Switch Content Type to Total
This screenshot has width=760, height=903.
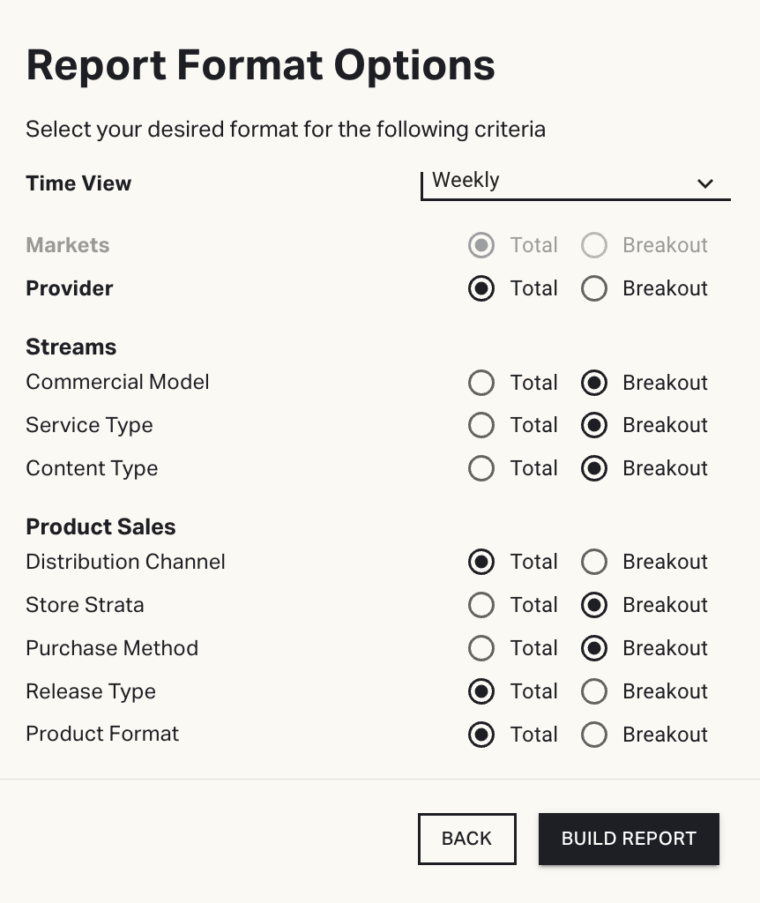click(481, 469)
